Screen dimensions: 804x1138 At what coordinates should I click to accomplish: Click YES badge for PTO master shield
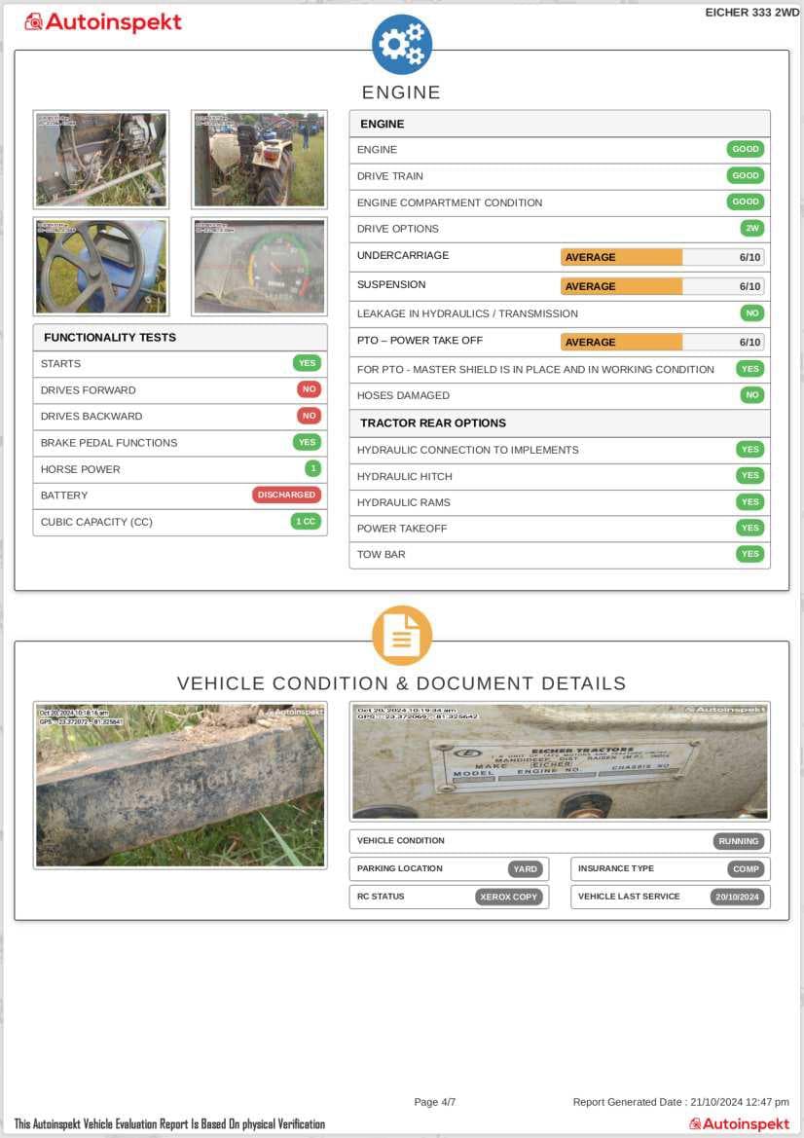(750, 369)
